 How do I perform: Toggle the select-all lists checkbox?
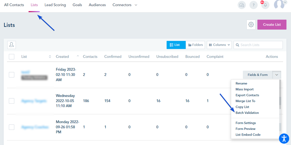tap(12, 57)
